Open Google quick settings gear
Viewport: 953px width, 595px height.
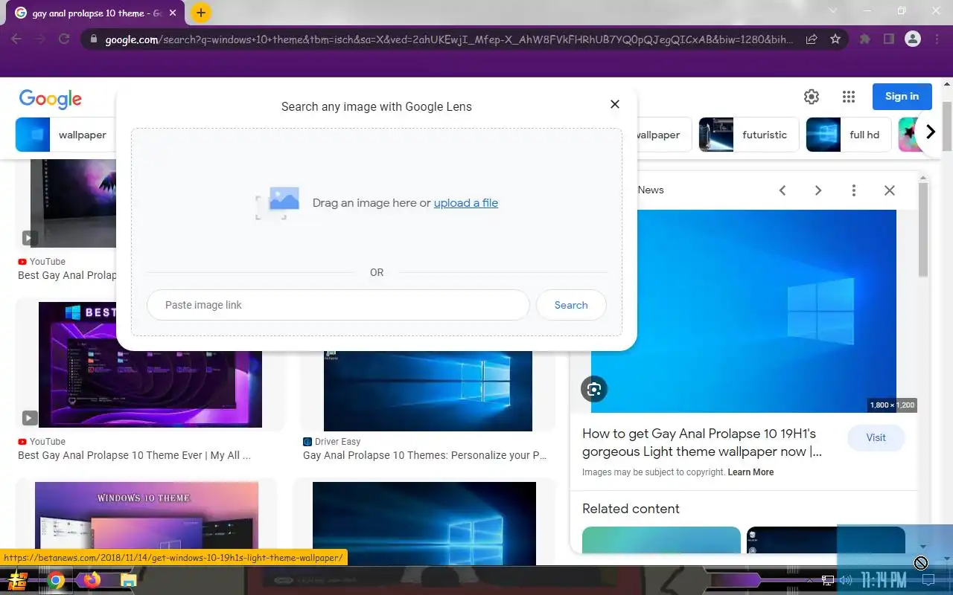(812, 97)
